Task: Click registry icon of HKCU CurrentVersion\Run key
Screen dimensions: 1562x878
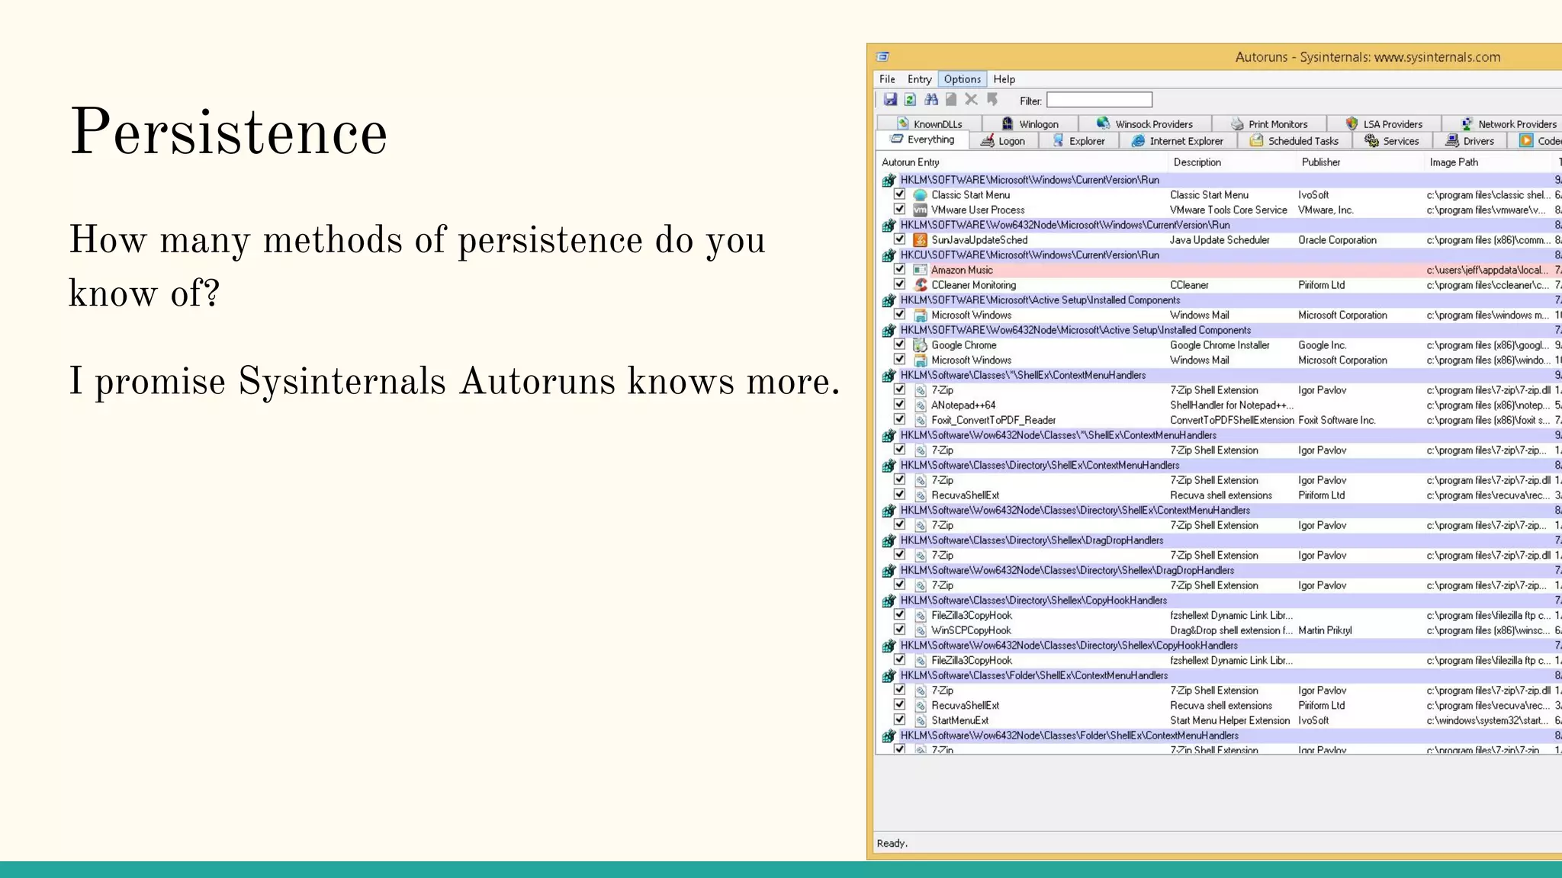Action: click(889, 255)
